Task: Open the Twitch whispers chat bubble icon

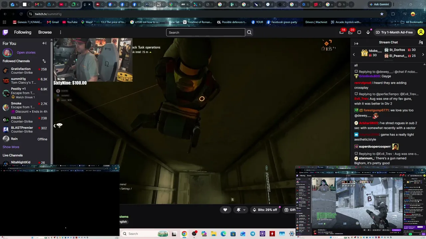Action: click(x=359, y=32)
